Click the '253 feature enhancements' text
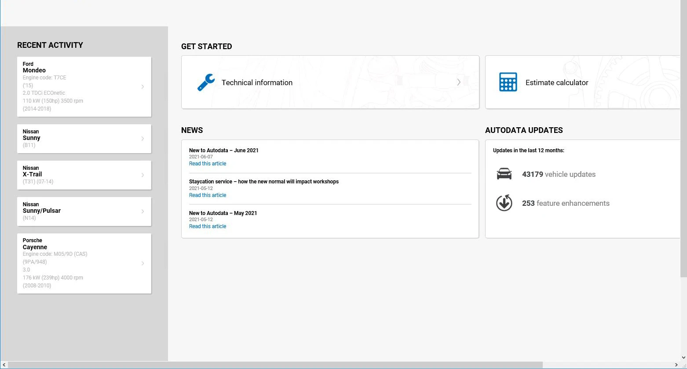The image size is (687, 369). click(x=566, y=203)
